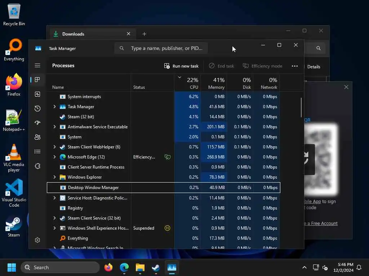
Task: Sort by the Disk column header
Action: coord(240,83)
